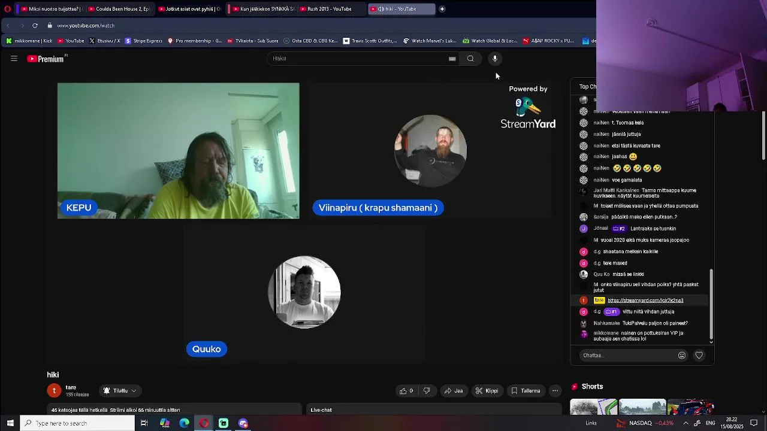Screen dimensions: 767x431
Task: Open a new browser tab with plus
Action: point(442,9)
